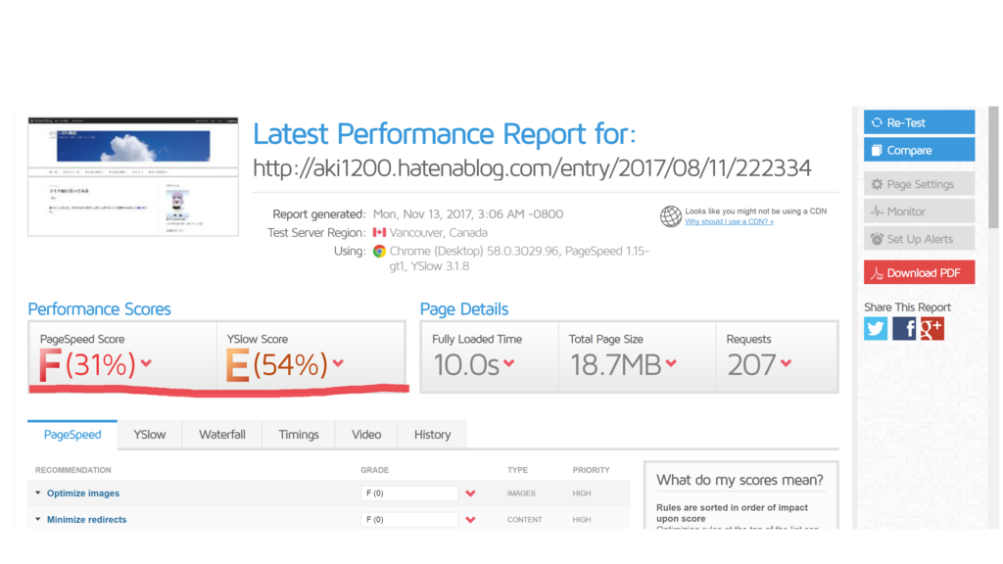Share report on Facebook icon
The width and height of the screenshot is (1003, 564).
coord(904,329)
